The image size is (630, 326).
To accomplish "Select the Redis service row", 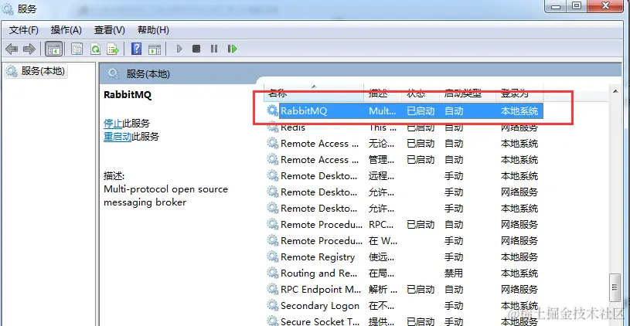I will (404, 127).
